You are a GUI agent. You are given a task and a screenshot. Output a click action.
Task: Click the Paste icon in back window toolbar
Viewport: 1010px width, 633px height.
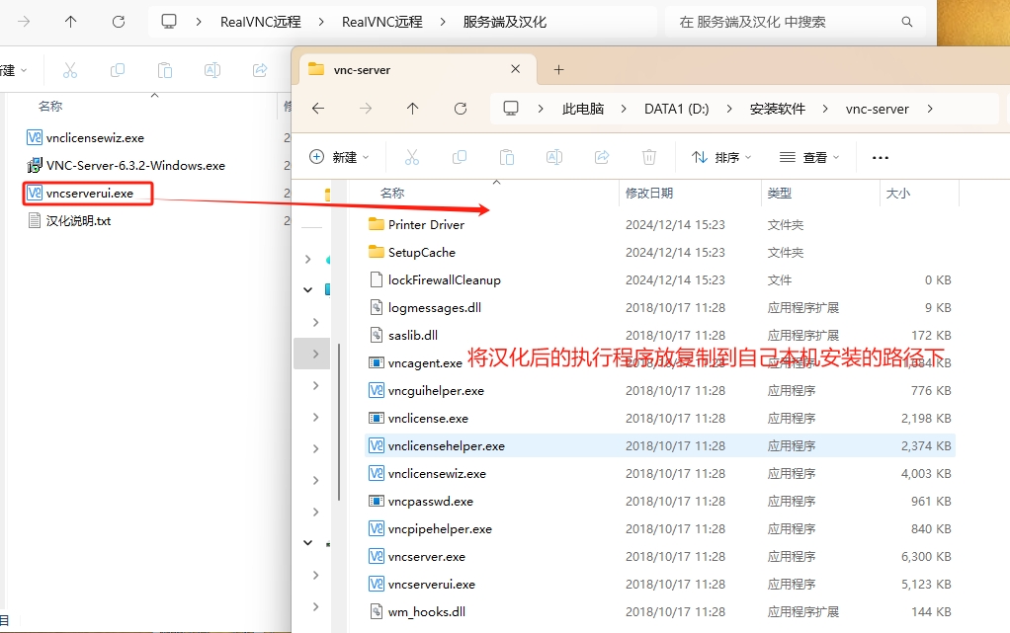click(165, 70)
